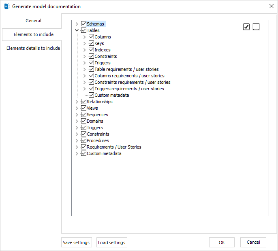Expand the Sequences node
This screenshot has width=278, height=251.
pyautogui.click(x=77, y=115)
